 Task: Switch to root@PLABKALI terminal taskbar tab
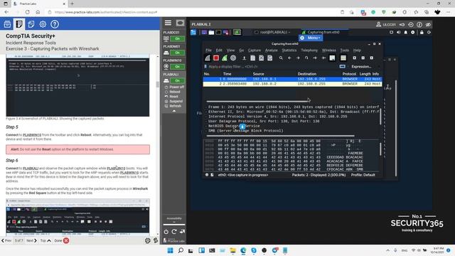click(x=272, y=32)
